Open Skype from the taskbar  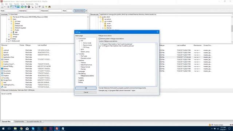point(33,128)
